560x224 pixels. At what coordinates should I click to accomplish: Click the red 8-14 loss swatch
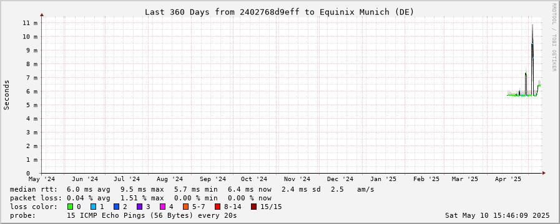point(217,207)
